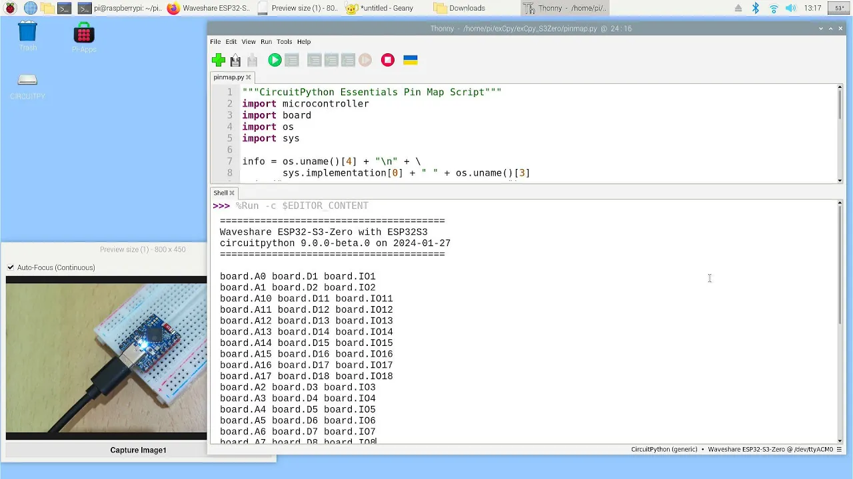
Task: Click the CPU temperature monitor widget
Action: [838, 8]
